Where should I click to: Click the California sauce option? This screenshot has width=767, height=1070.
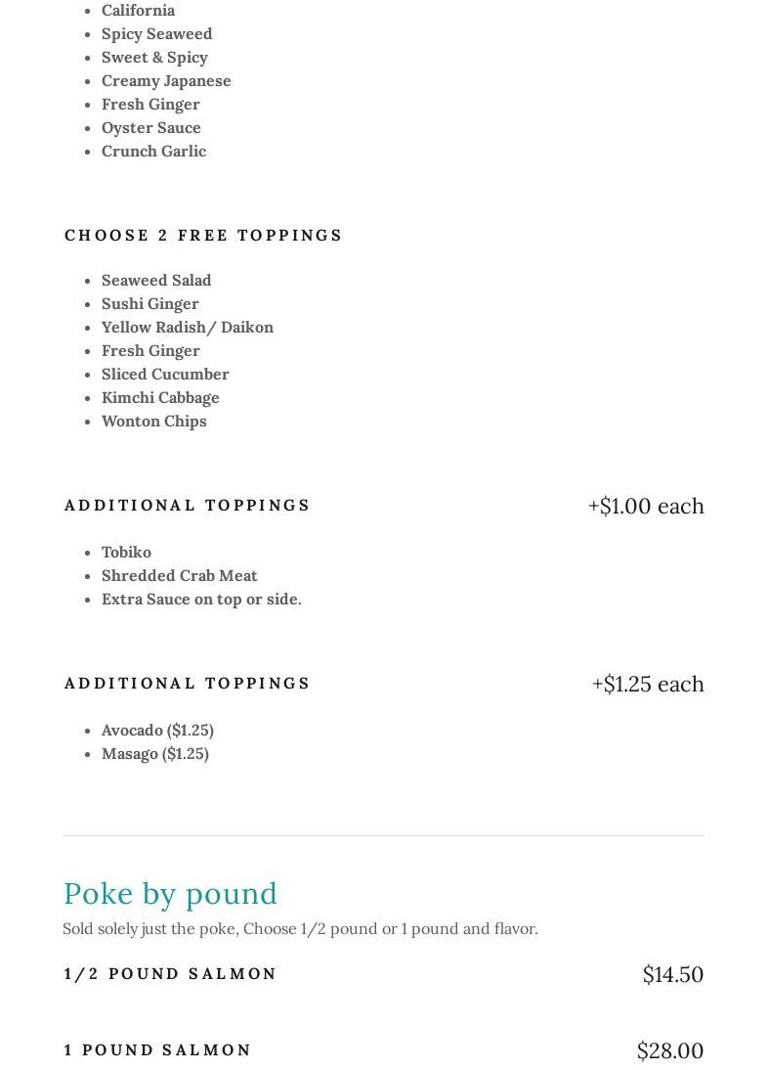(138, 11)
